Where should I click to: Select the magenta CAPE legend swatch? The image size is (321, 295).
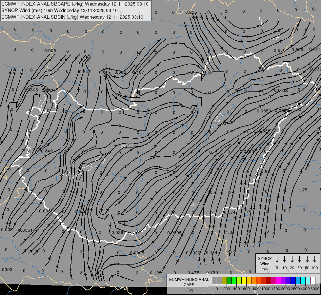point(278,280)
